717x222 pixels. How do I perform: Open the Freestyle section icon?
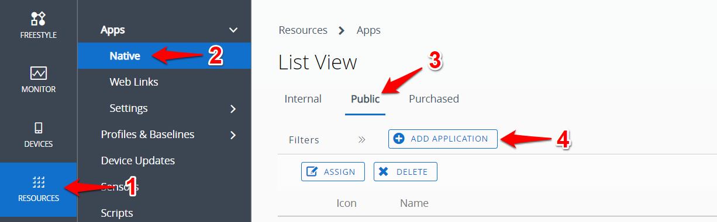pyautogui.click(x=39, y=19)
